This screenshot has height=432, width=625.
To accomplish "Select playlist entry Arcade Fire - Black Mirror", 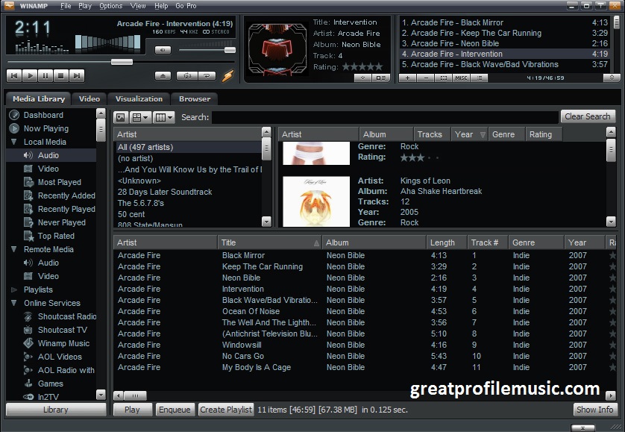I will (504, 22).
